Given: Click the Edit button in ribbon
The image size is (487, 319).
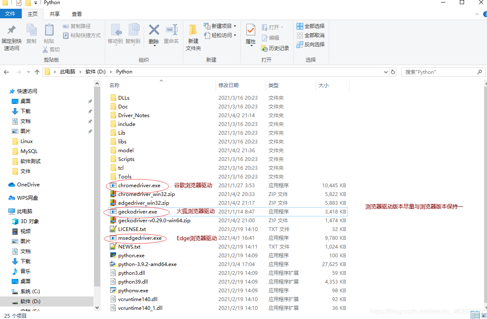Looking at the screenshot, I should 271,38.
